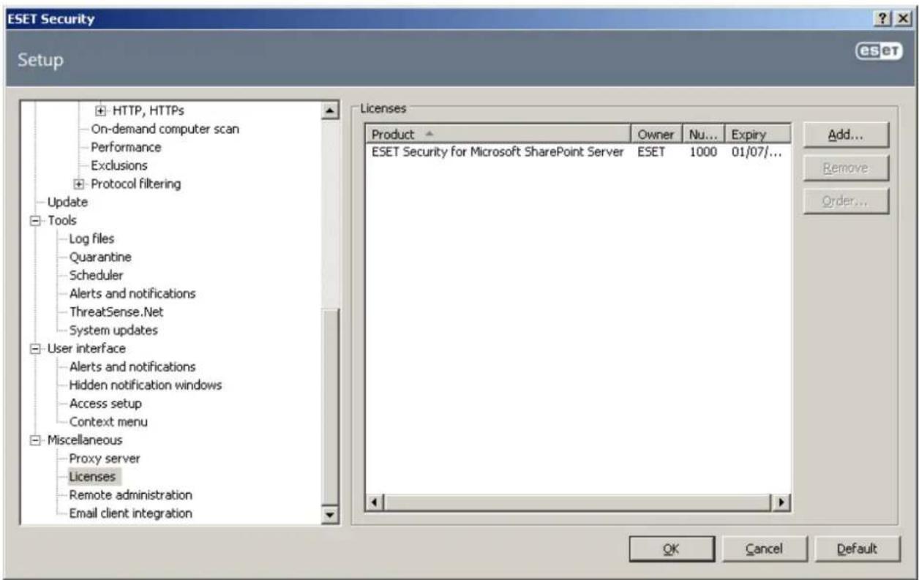
Task: Select the User interface tree label
Action: tap(86, 348)
